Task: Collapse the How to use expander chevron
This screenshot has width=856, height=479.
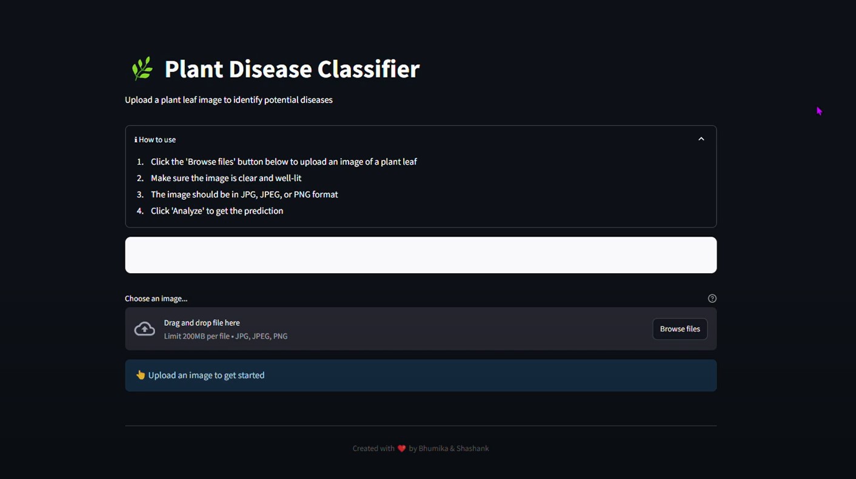Action: (701, 139)
